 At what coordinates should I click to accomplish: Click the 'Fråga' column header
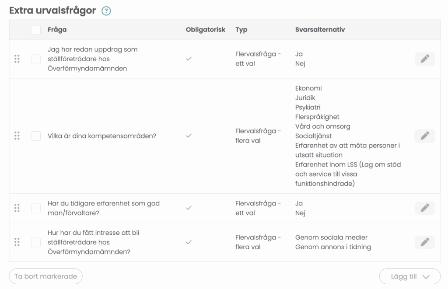(x=57, y=30)
